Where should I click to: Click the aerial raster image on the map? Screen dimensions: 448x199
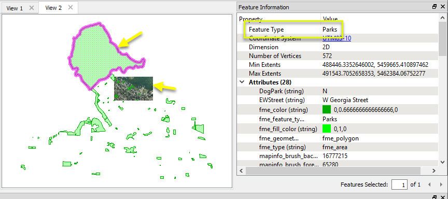tap(133, 89)
